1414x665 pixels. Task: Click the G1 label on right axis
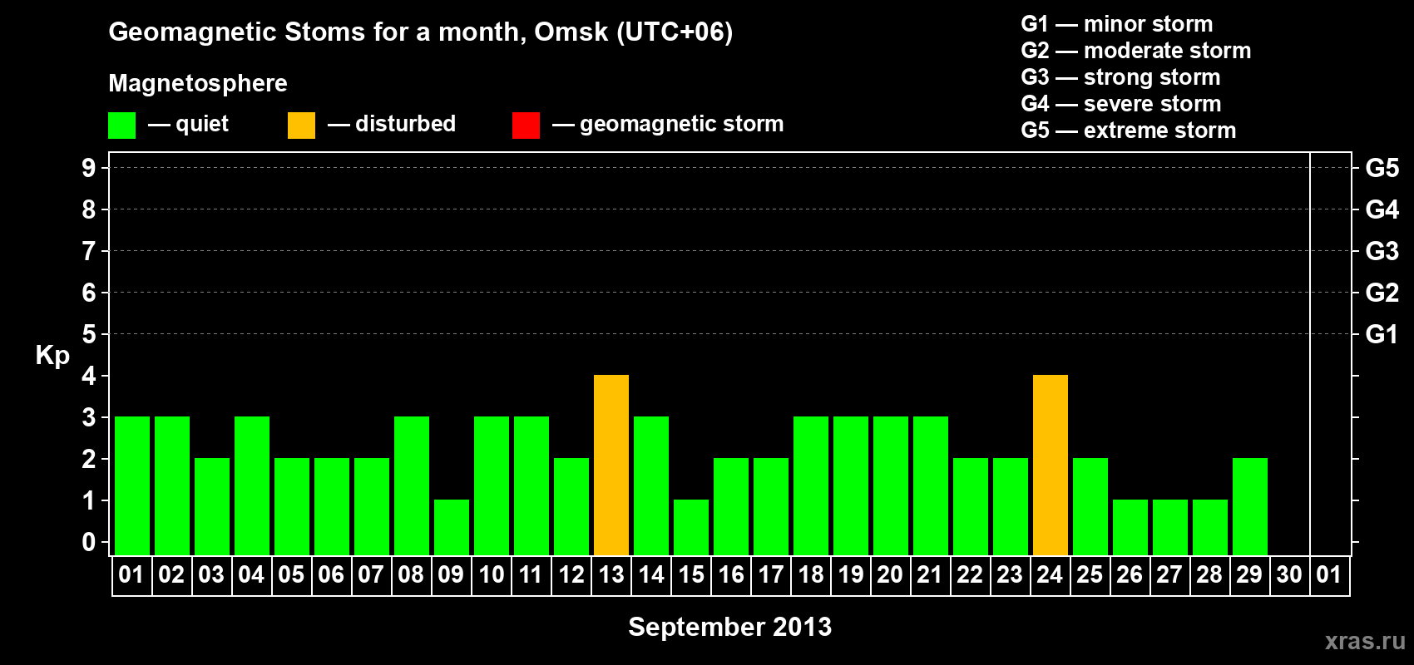1382,334
